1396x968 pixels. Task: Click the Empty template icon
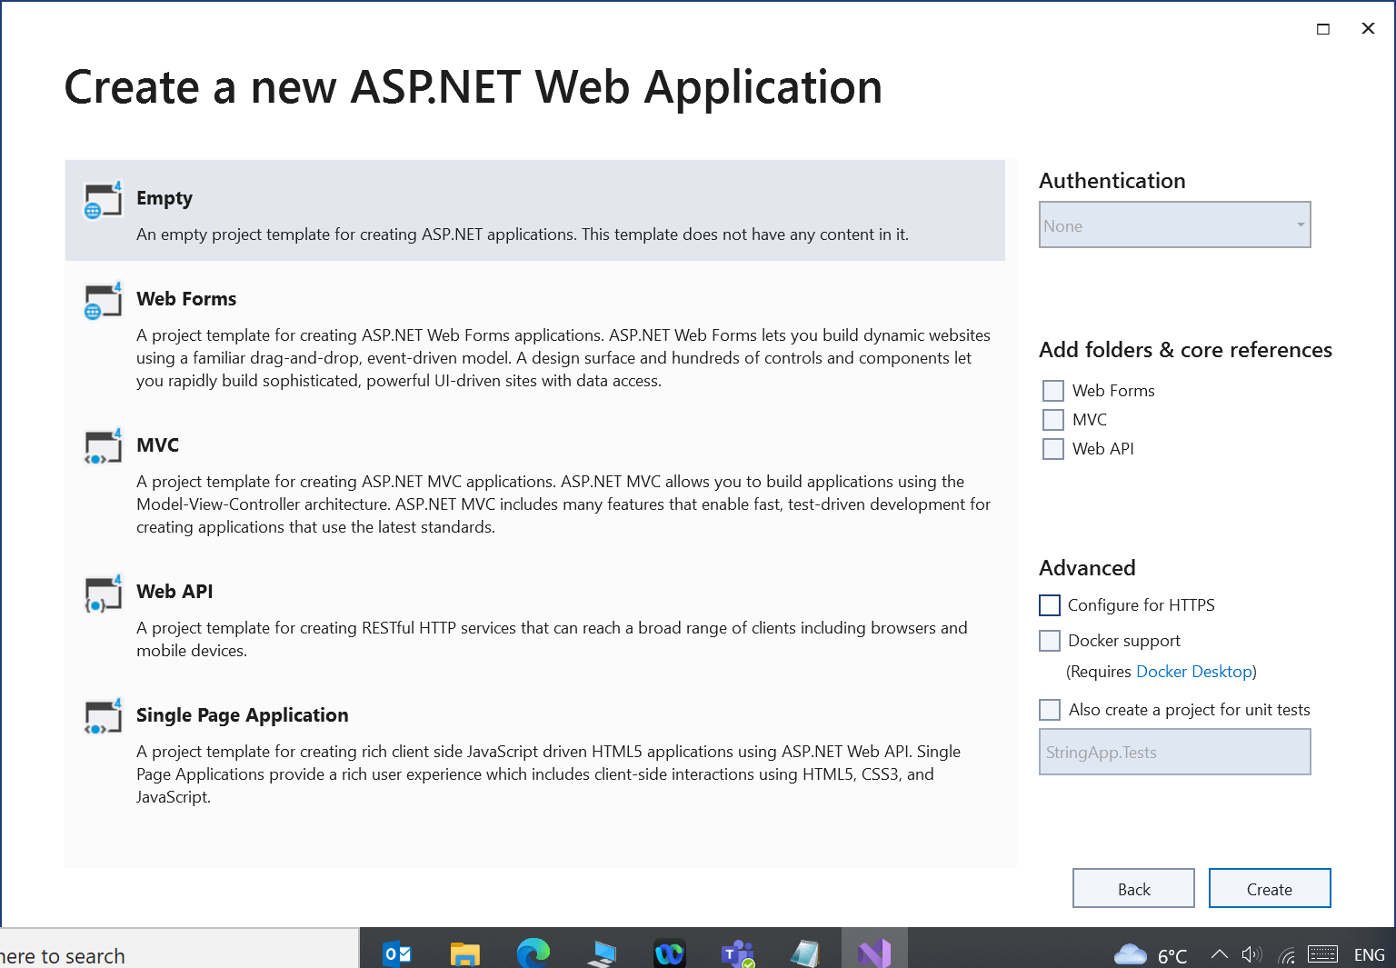click(102, 200)
